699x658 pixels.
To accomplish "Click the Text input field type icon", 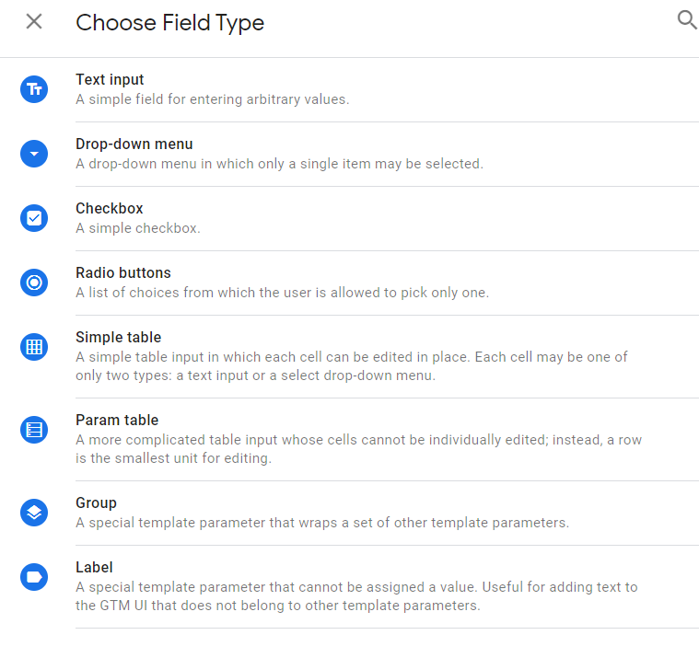I will coord(34,89).
